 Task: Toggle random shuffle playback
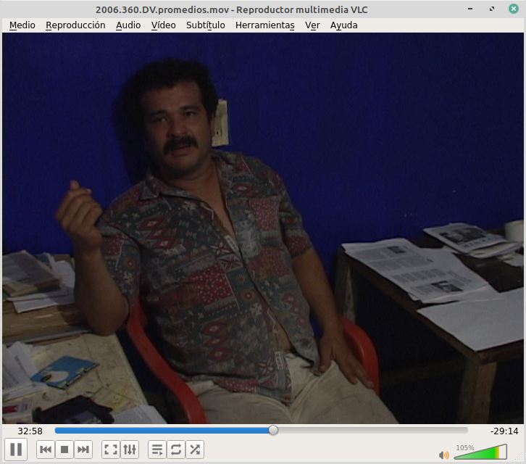195,449
